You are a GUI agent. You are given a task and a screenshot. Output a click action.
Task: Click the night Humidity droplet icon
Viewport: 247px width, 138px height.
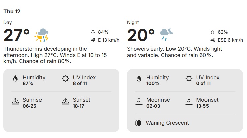[139, 79]
